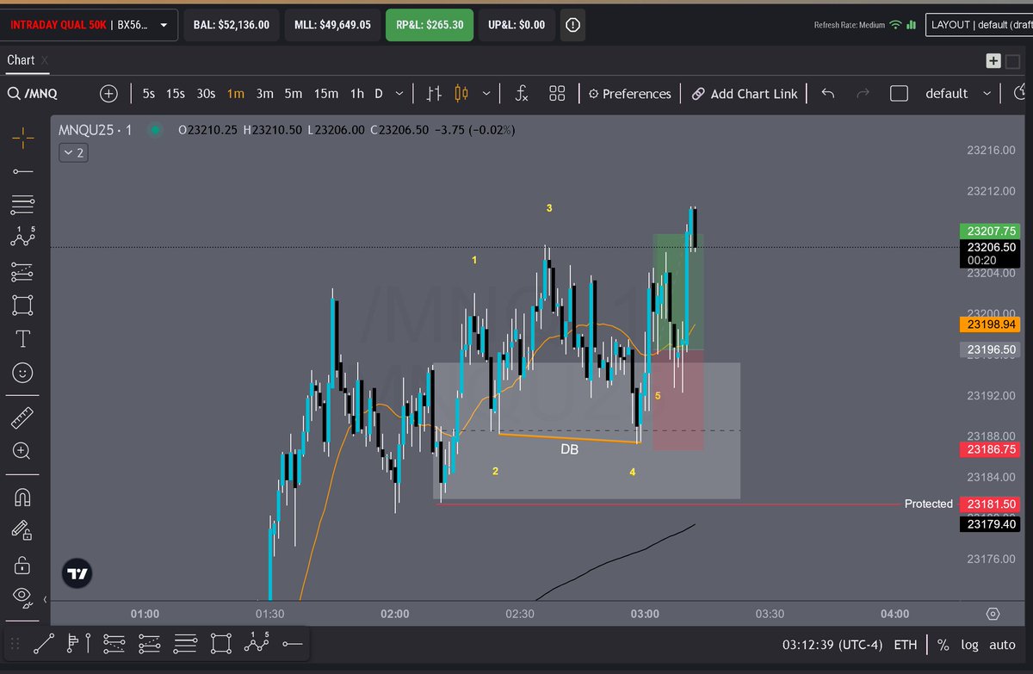The image size is (1033, 674).
Task: Click the RP&L $265.30 button
Action: [x=430, y=25]
